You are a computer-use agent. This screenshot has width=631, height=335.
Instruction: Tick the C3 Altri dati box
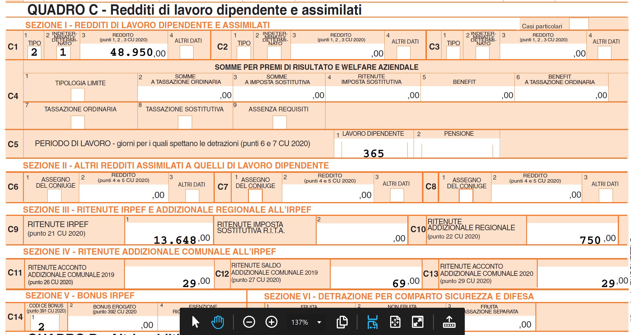click(x=604, y=53)
